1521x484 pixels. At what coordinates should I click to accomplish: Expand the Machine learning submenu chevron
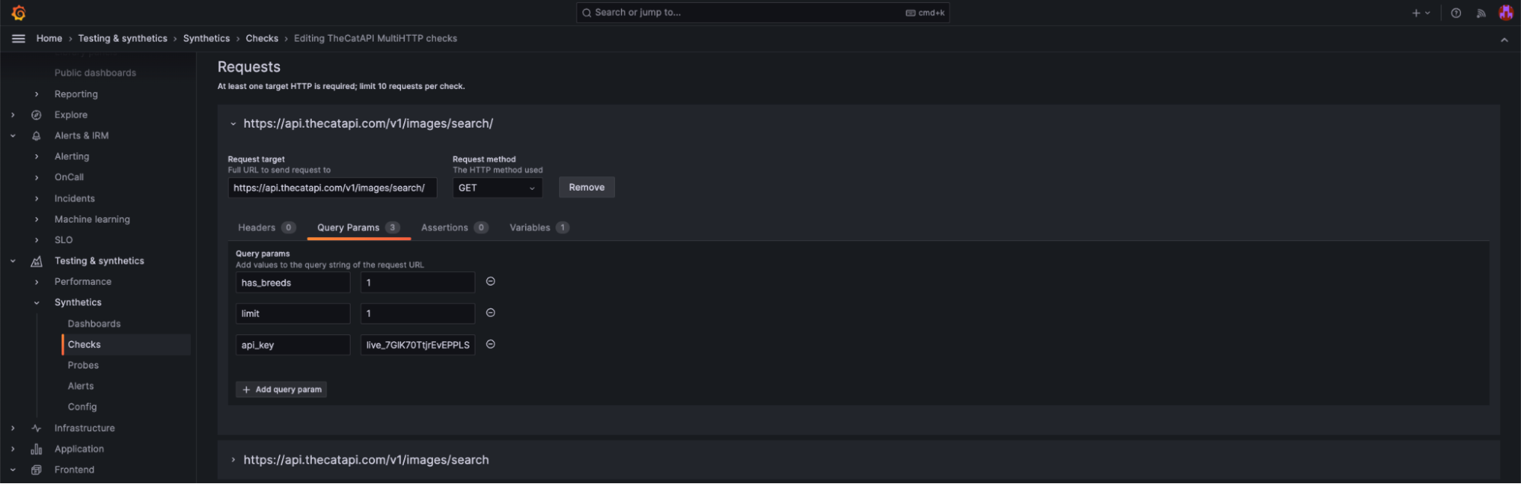[36, 220]
